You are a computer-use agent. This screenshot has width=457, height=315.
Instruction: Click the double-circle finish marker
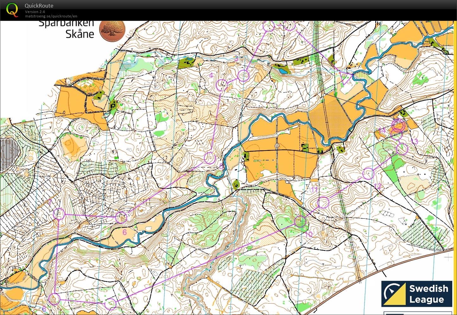click(398, 125)
